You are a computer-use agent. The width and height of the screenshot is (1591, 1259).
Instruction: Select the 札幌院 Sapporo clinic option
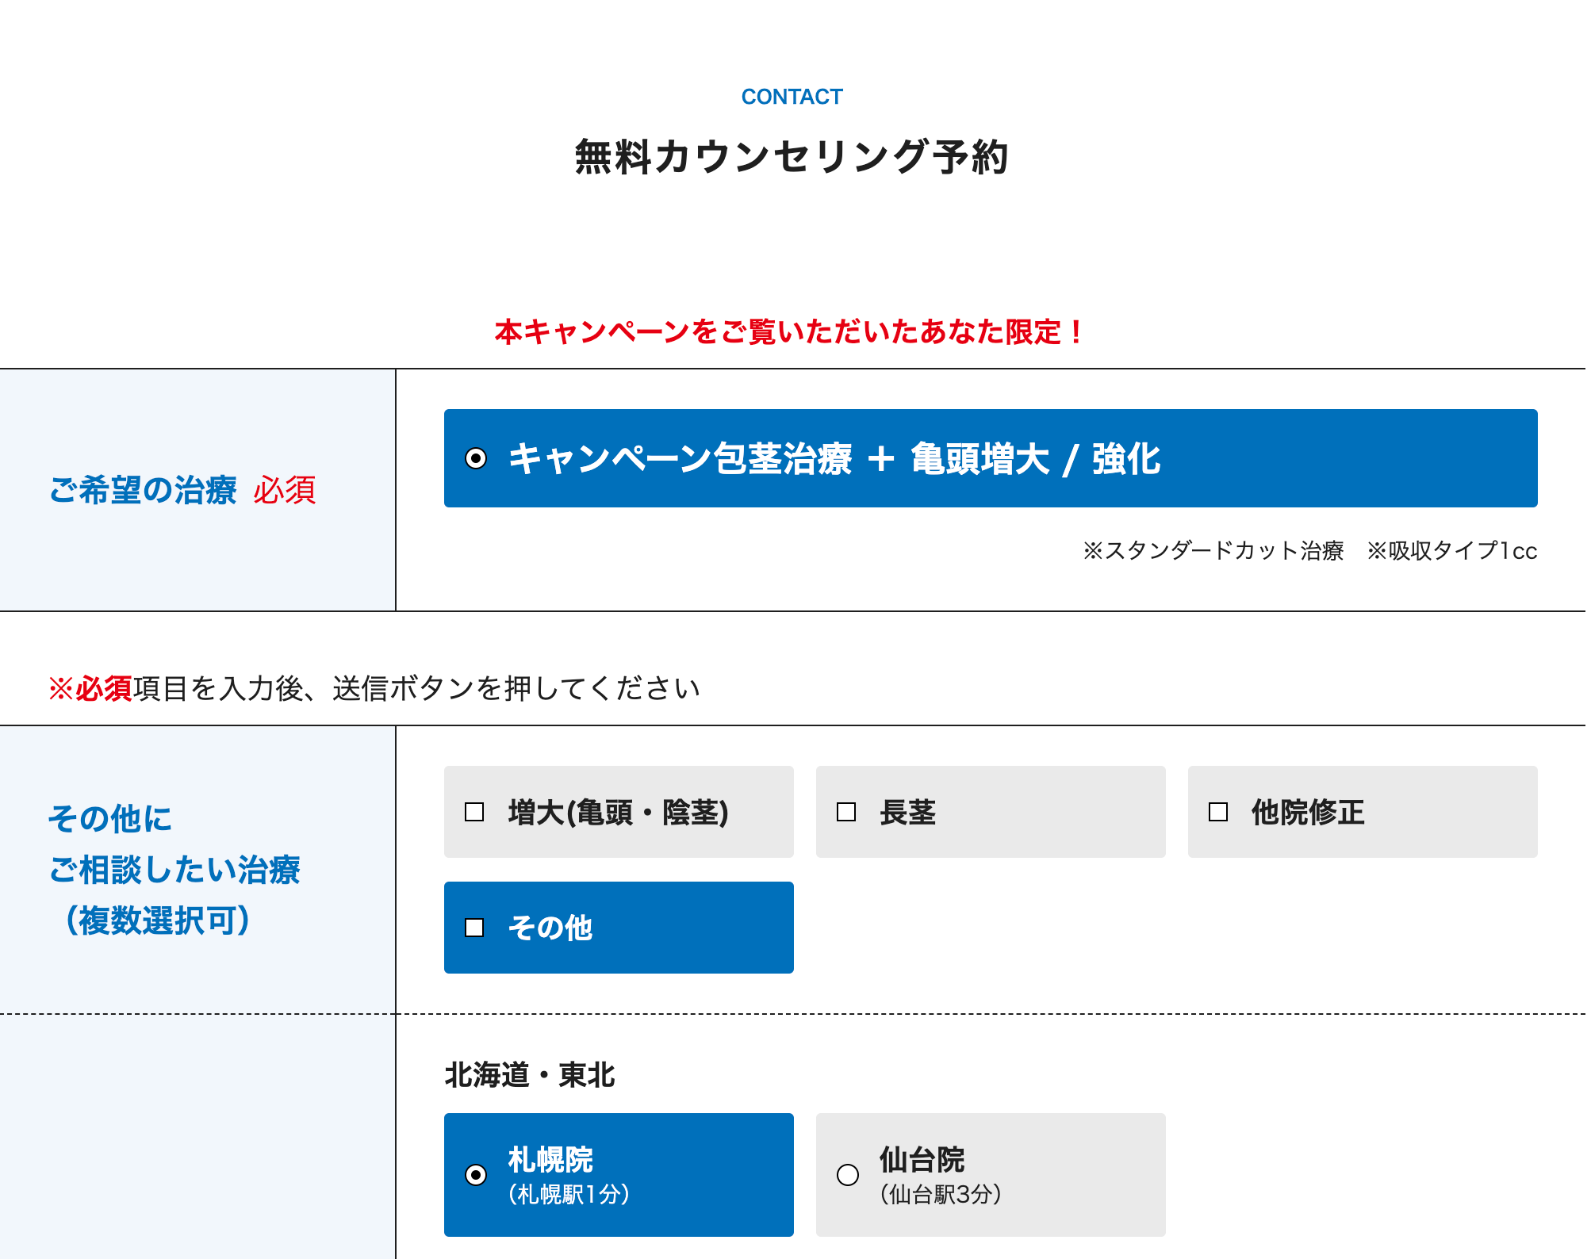coord(477,1177)
